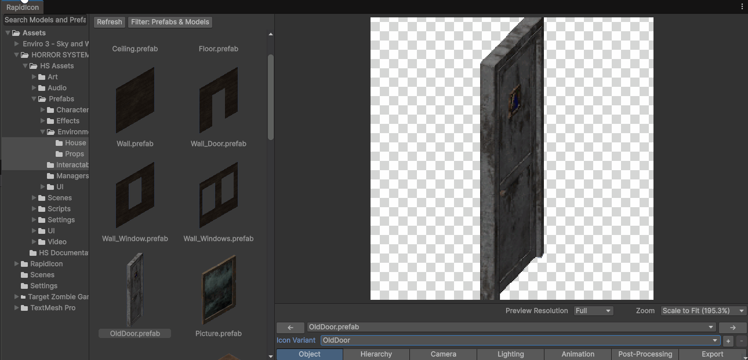
Task: Select the Floor.prefab label
Action: (219, 49)
